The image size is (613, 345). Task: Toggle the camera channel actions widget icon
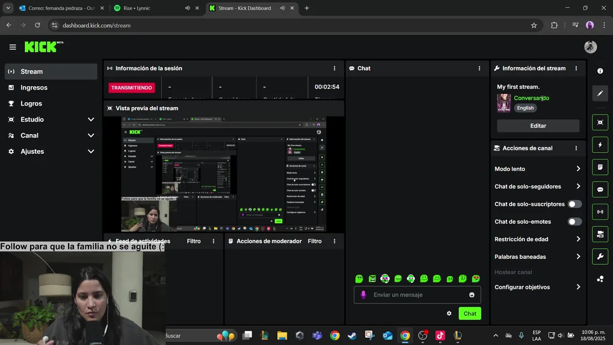pyautogui.click(x=600, y=234)
